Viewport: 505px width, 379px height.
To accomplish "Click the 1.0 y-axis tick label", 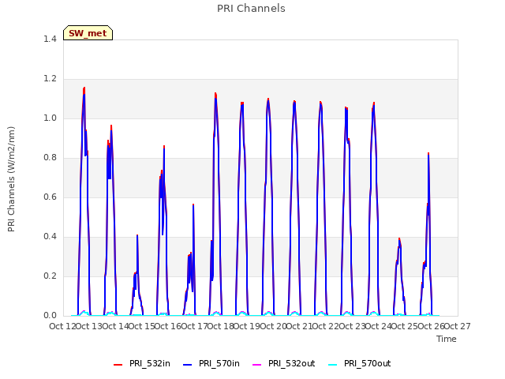I will (x=50, y=118).
